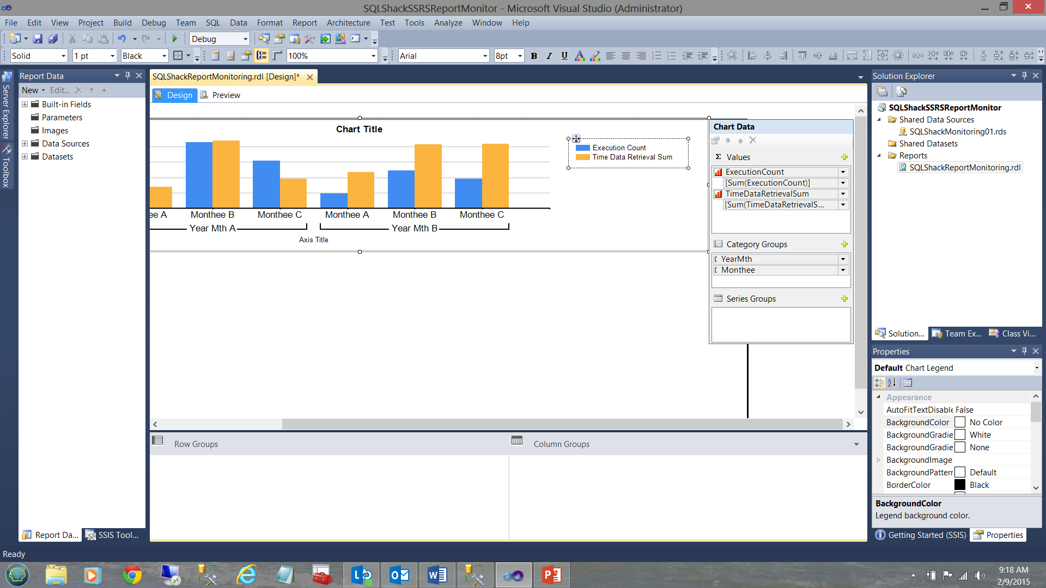
Task: Click the center text alignment icon
Action: tap(626, 56)
